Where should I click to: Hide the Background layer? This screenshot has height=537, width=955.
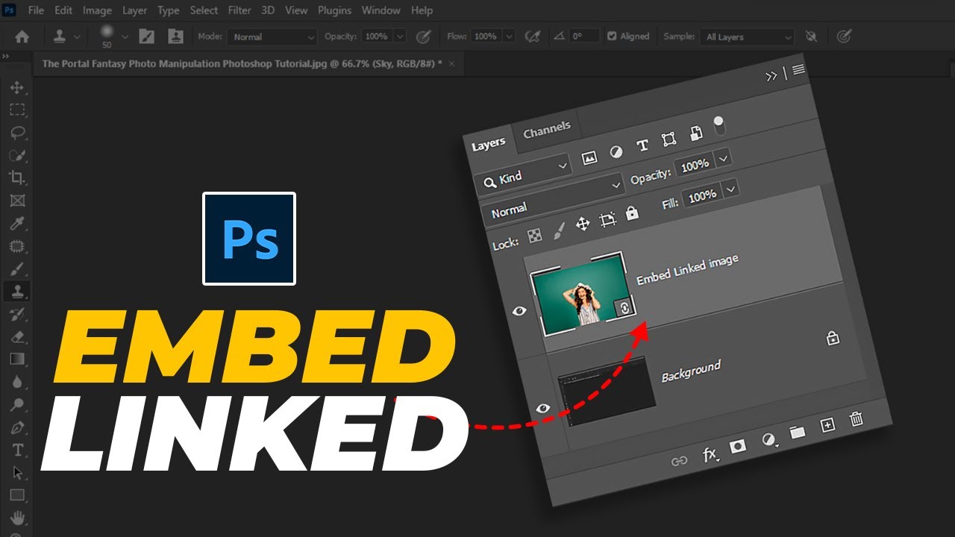543,408
